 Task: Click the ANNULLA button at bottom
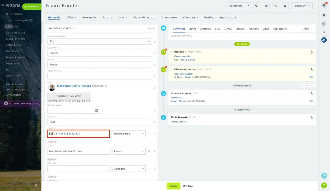188,186
